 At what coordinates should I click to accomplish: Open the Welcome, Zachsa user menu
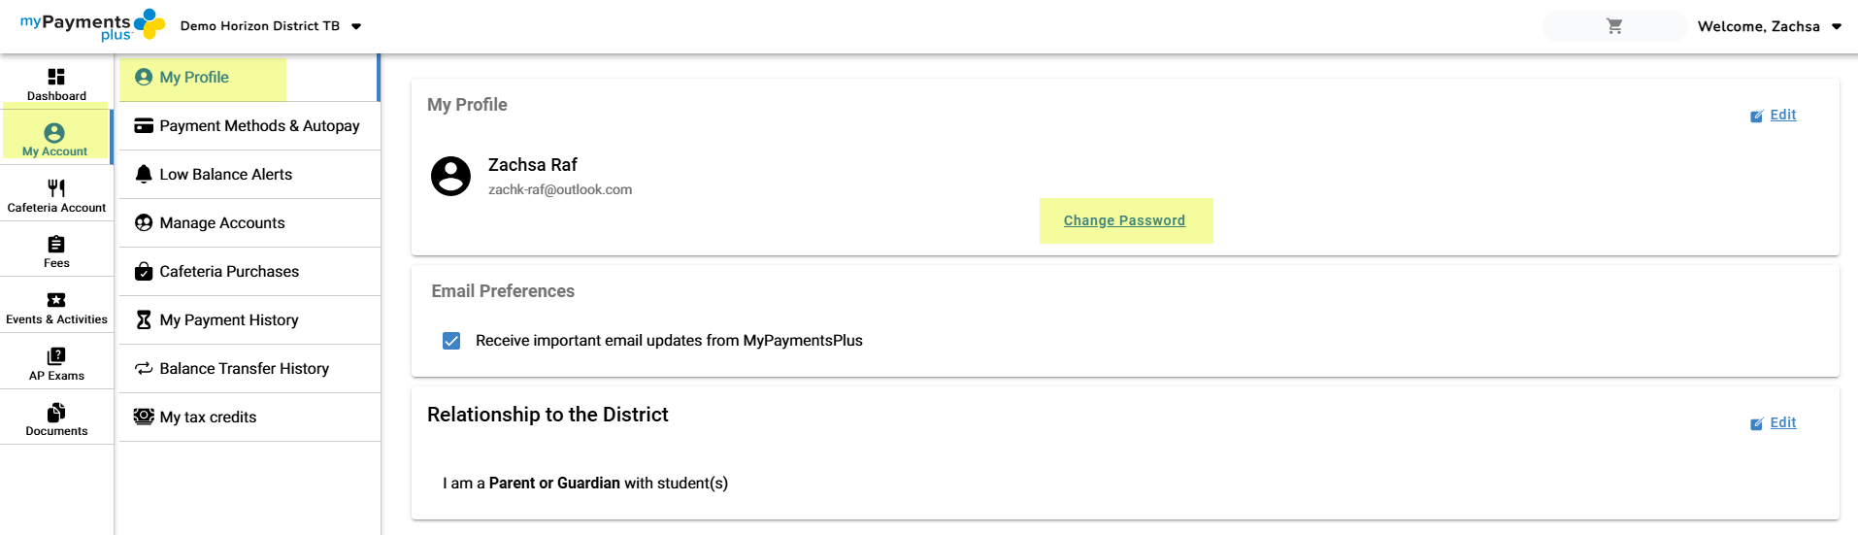click(1769, 26)
